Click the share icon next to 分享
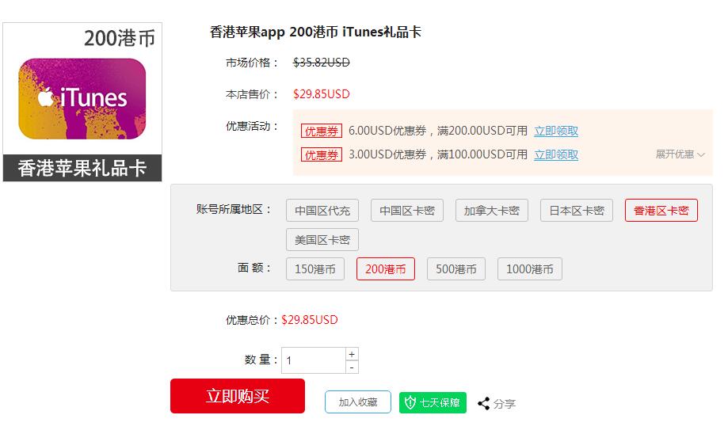728x434 pixels. (x=484, y=403)
